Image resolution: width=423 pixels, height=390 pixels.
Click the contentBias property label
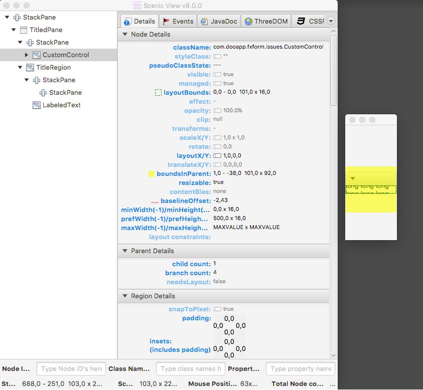point(190,192)
